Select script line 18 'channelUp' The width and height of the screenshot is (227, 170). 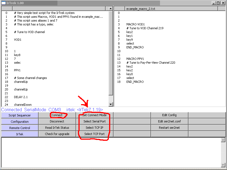(21, 82)
